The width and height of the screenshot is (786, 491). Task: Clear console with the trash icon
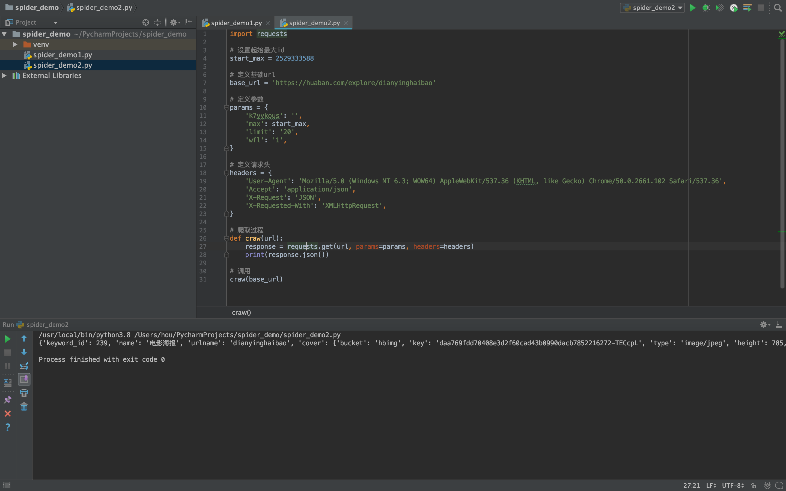pos(24,407)
